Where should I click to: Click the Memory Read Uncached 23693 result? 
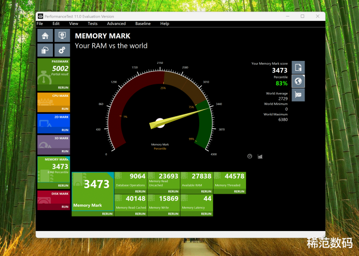(164, 180)
